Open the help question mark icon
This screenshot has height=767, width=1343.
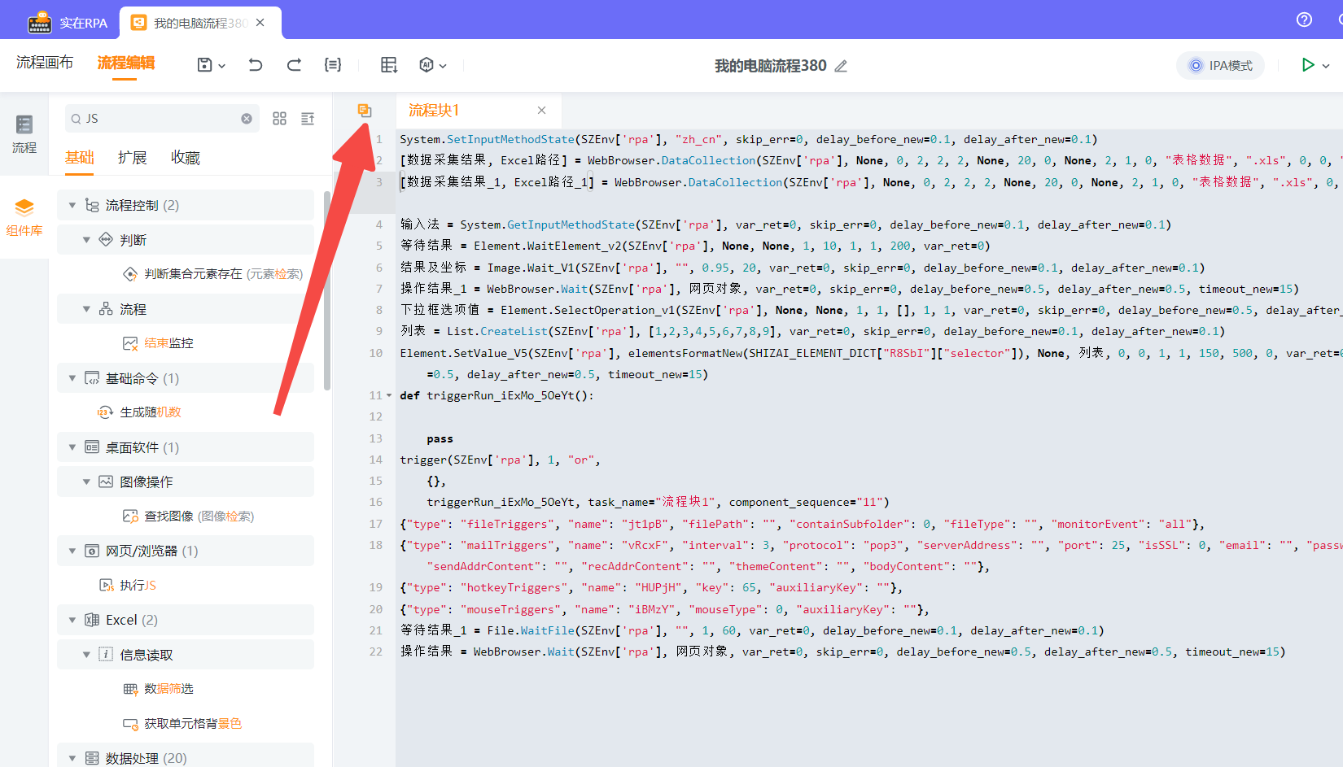tap(1304, 20)
